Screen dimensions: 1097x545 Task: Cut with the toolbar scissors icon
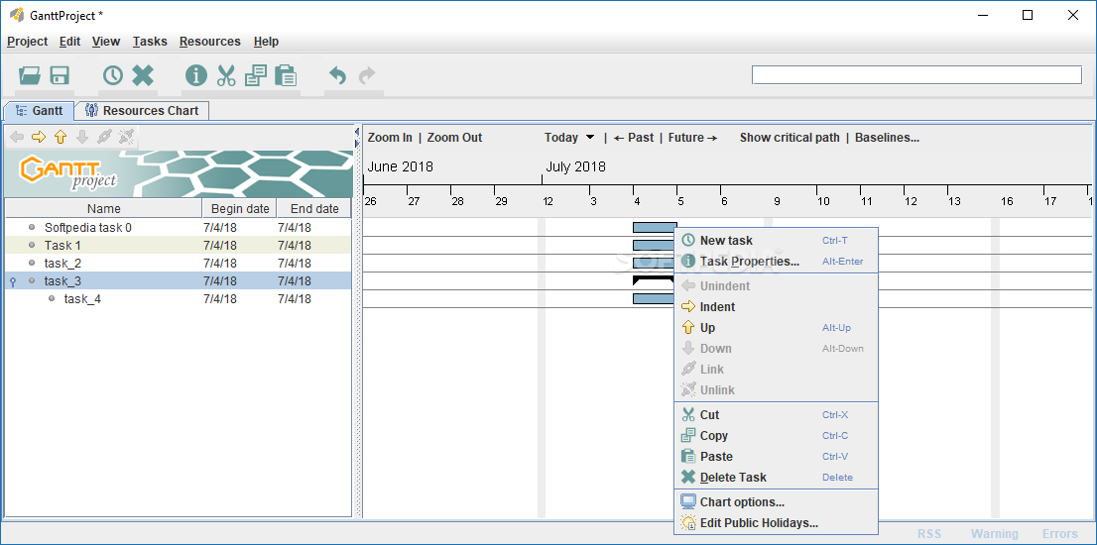tap(226, 75)
